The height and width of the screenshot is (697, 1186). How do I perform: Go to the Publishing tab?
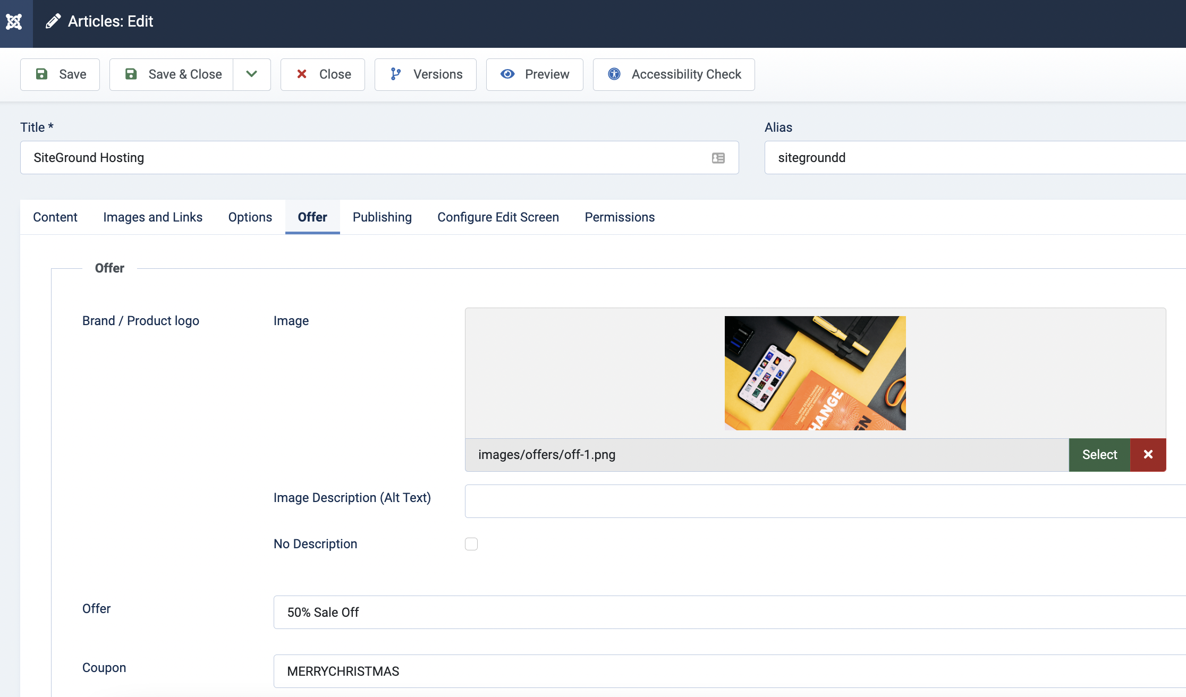[x=382, y=217]
